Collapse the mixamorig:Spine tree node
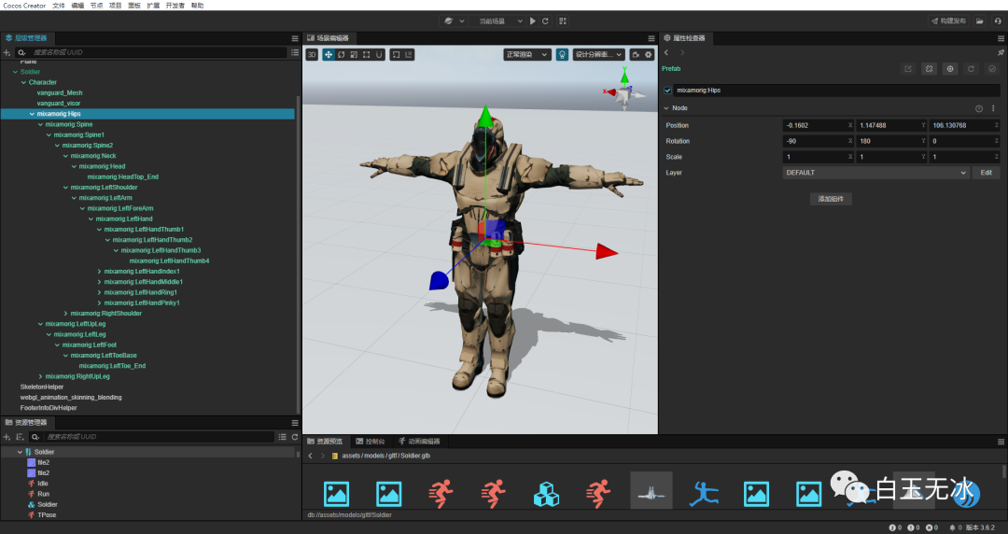The width and height of the screenshot is (1008, 534). (40, 124)
